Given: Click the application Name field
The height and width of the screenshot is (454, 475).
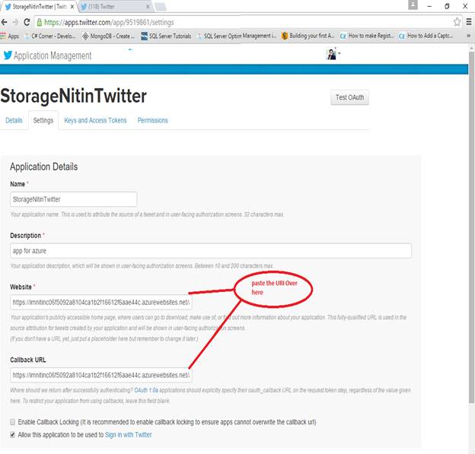Looking at the screenshot, I should (x=74, y=199).
